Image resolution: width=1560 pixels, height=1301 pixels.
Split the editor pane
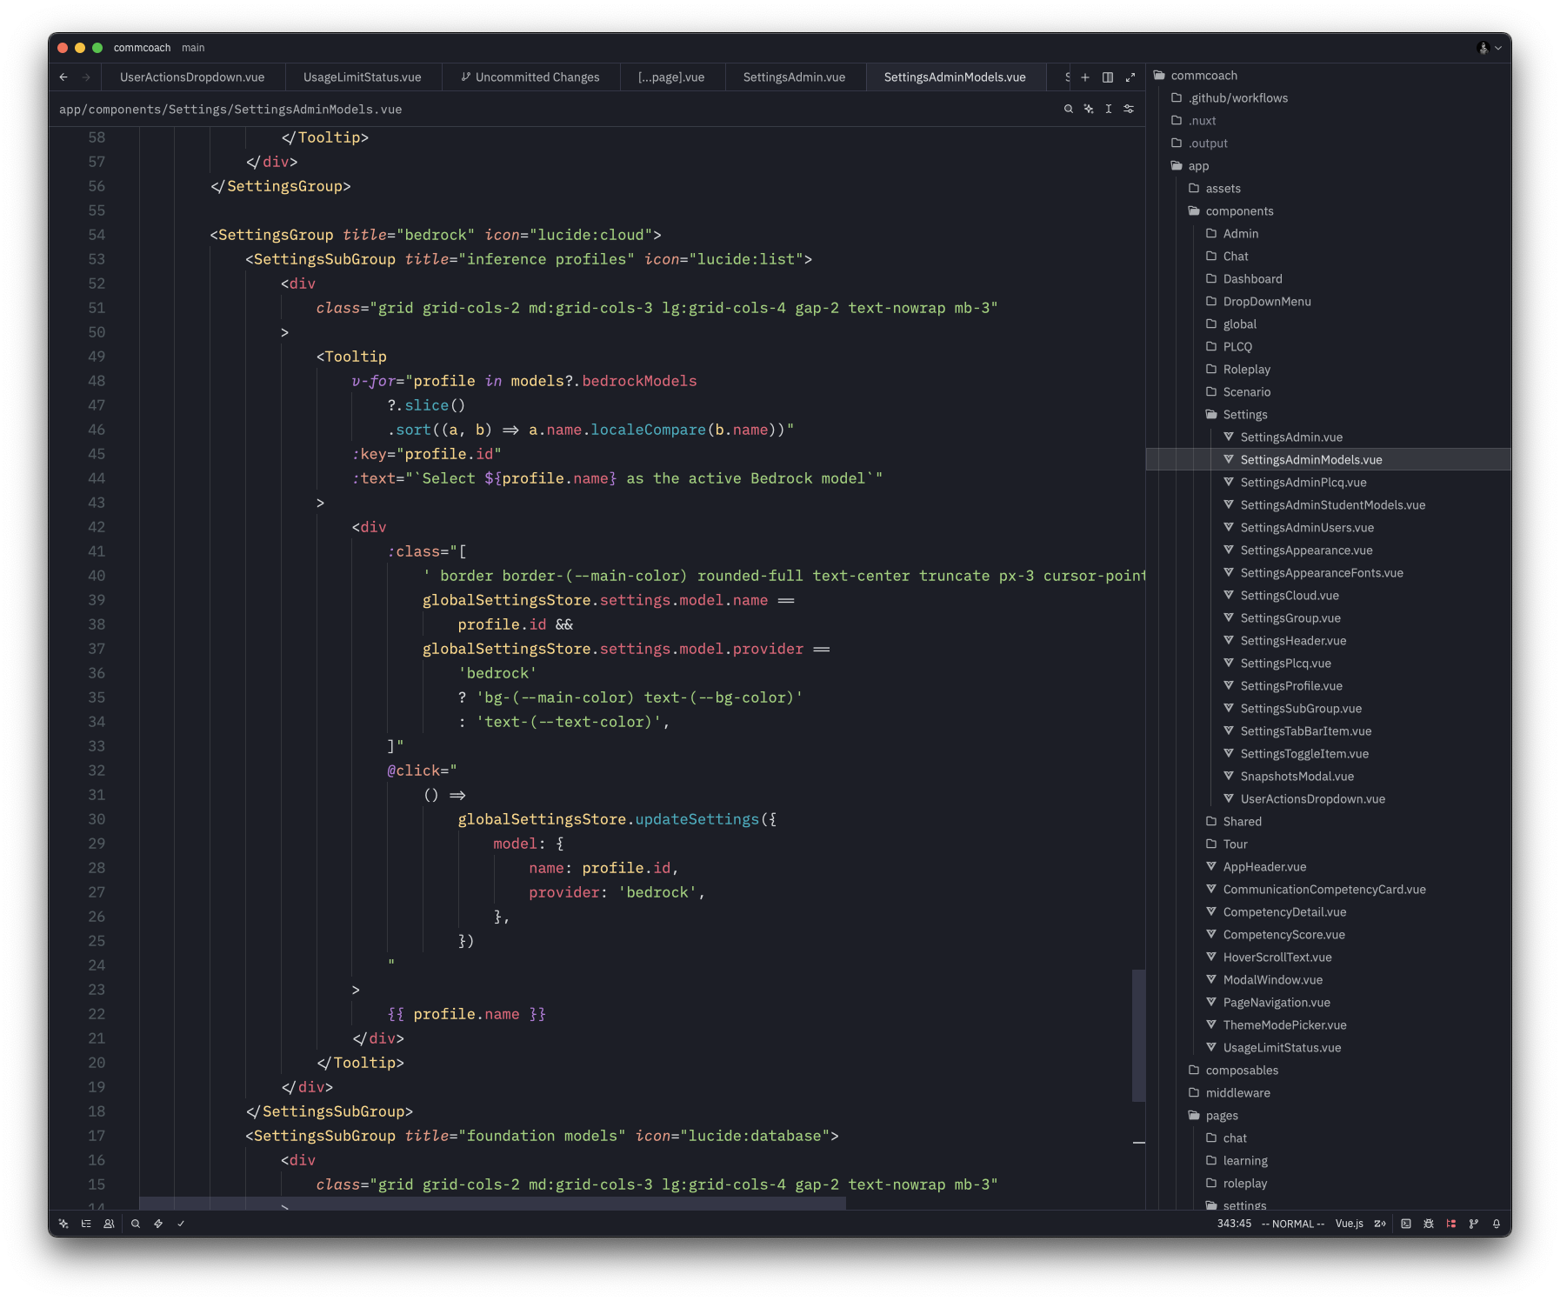1108,77
